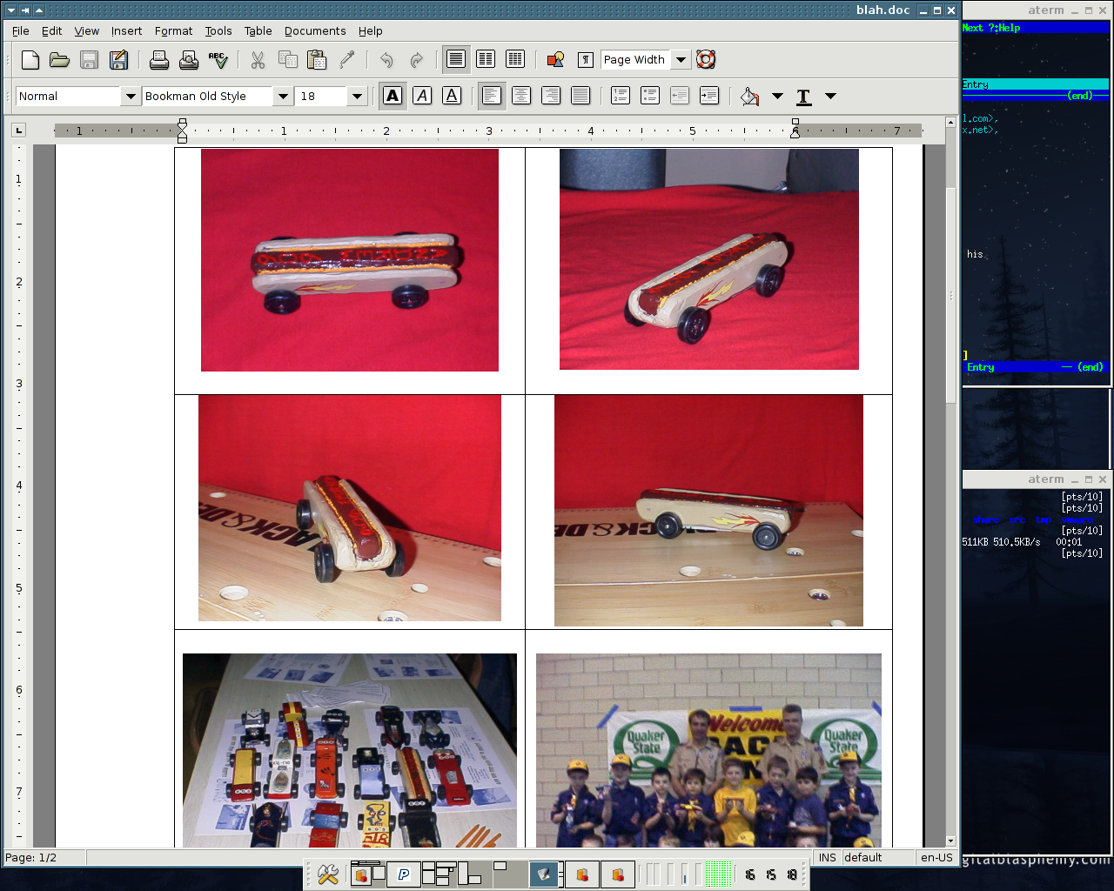
Task: Open the Tools menu
Action: click(x=218, y=31)
